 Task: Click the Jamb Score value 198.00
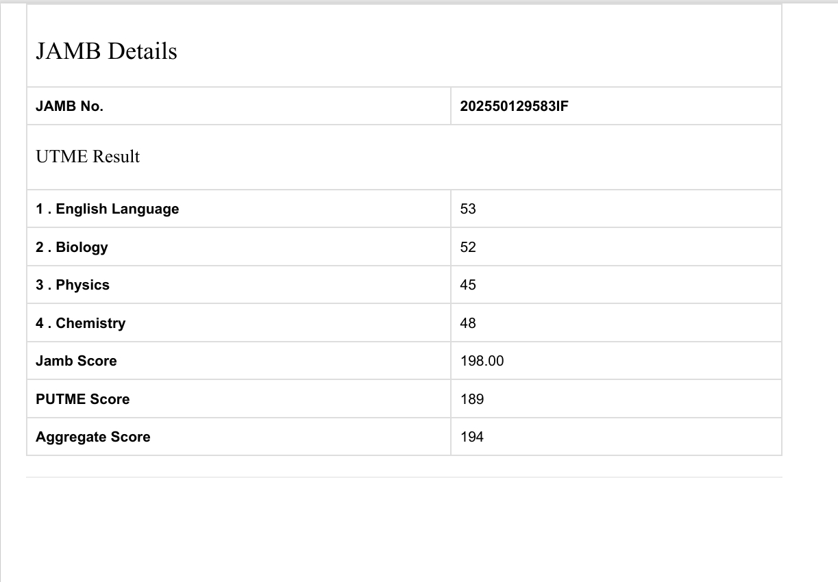(482, 361)
